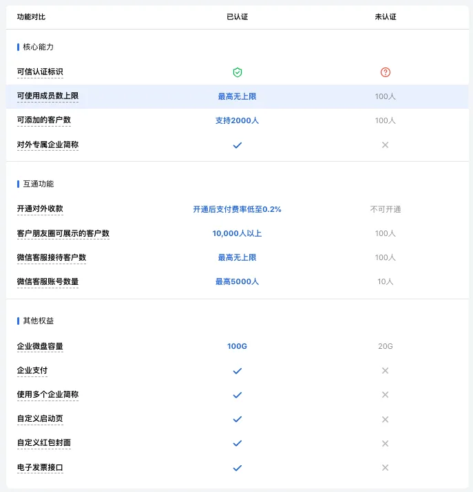This screenshot has width=473, height=492.
Task: Click 开通后支付费率低至0.2% blue text
Action: 237,209
